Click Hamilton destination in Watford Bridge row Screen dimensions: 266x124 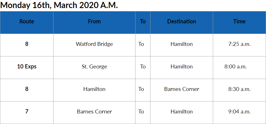181,44
